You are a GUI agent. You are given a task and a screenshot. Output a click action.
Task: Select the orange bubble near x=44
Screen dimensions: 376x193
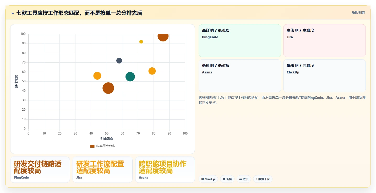point(97,76)
